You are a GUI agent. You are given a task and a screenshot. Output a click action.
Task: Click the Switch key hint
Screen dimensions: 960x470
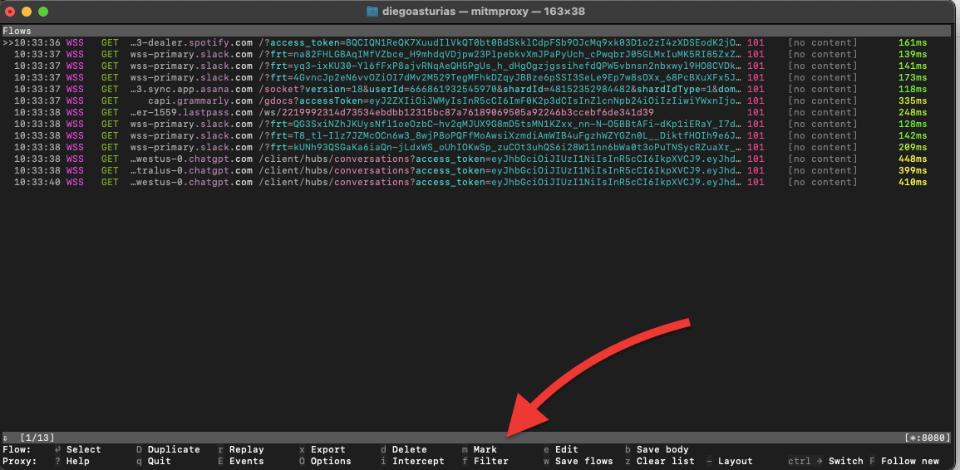click(825, 461)
